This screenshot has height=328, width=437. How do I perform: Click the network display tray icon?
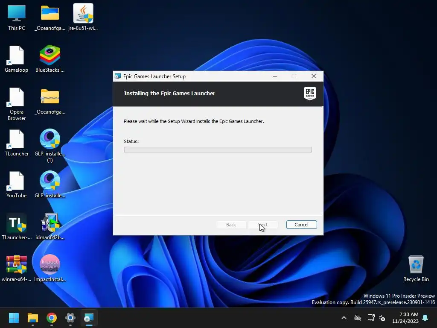(x=371, y=318)
